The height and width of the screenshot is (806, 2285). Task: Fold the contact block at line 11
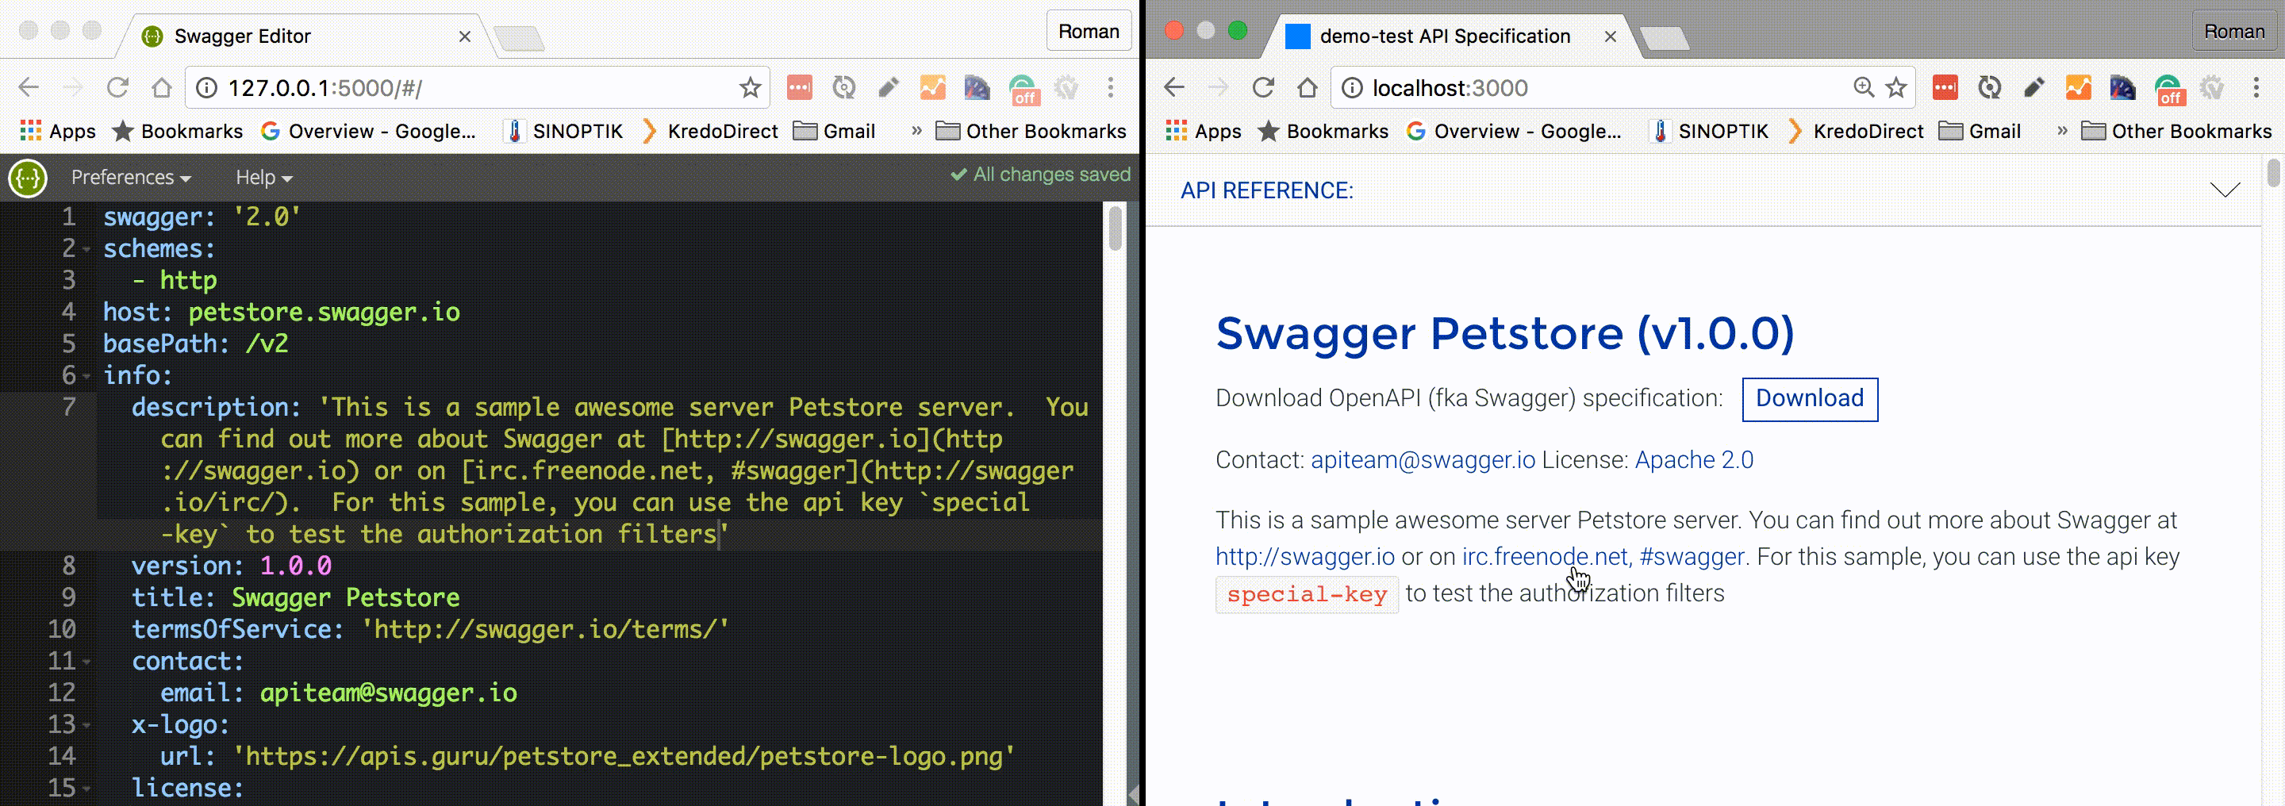pos(87,662)
